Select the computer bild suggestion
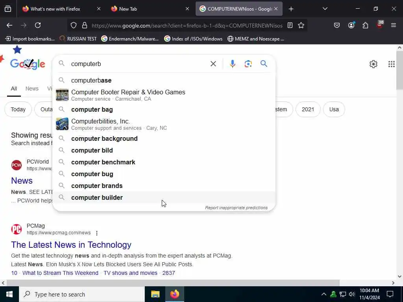This screenshot has width=403, height=302. 164,151
